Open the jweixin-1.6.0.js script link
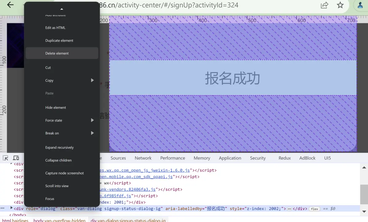Screen dimensions: 368x222 145,170
